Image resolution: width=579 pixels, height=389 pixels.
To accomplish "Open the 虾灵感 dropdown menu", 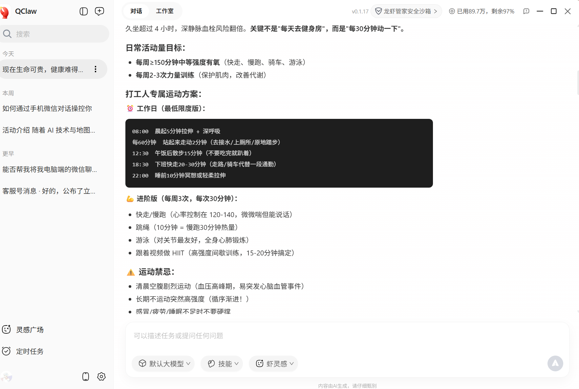I will 273,363.
